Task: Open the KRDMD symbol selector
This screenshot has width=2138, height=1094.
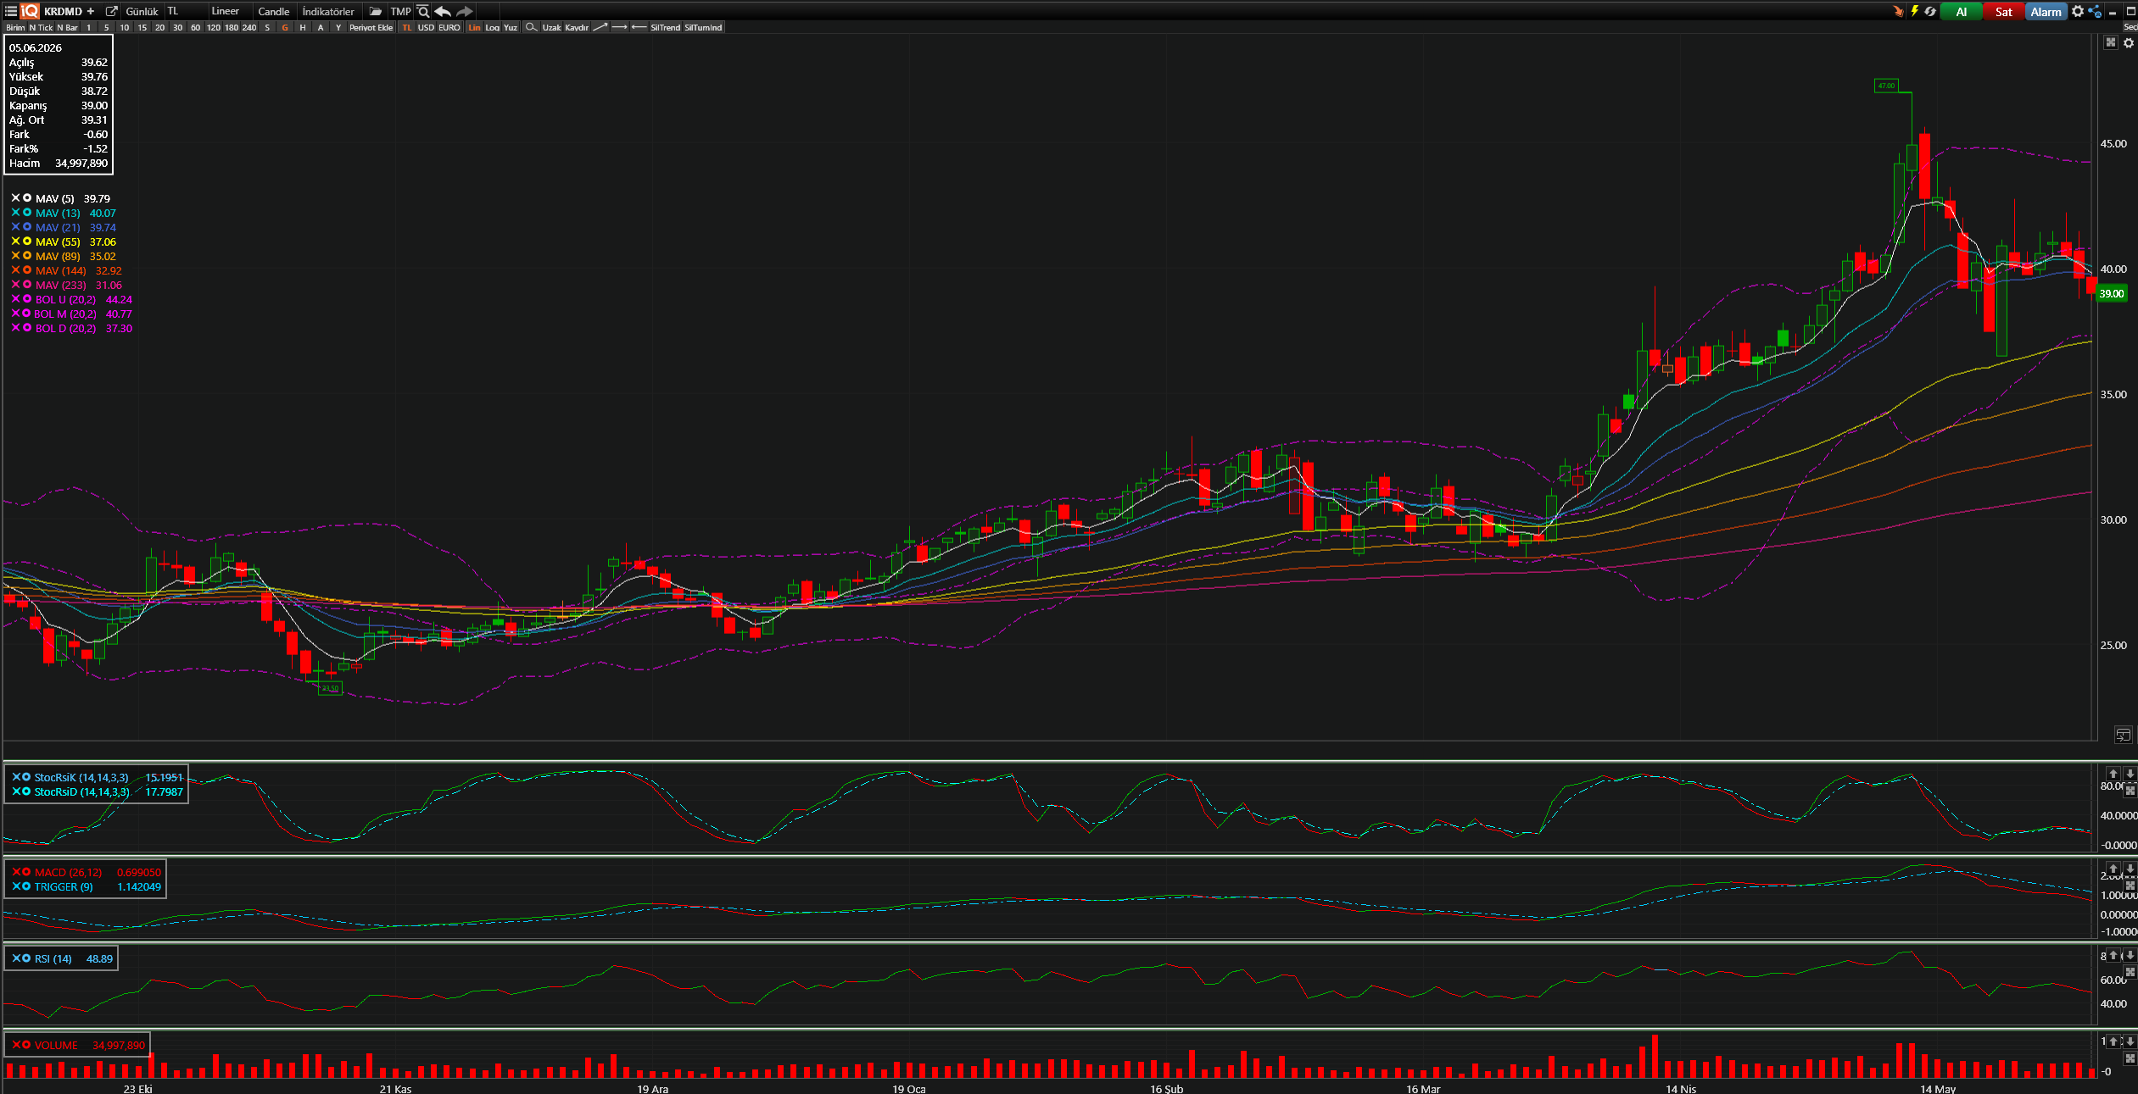Action: [63, 11]
